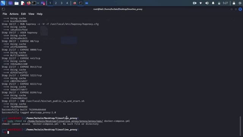
Task: Click the 'Step 24/27 : EXPOSE 5222/tcp' line
Action: (x=22, y=75)
